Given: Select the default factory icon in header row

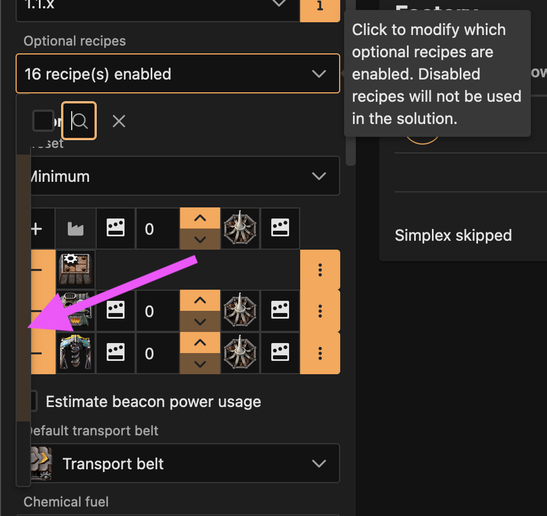Looking at the screenshot, I should coord(76,228).
